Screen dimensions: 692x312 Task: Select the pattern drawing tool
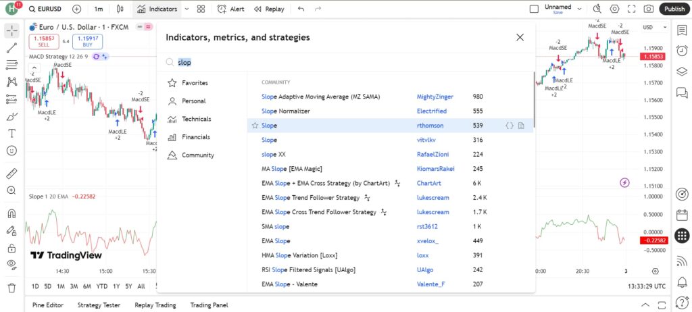click(12, 82)
